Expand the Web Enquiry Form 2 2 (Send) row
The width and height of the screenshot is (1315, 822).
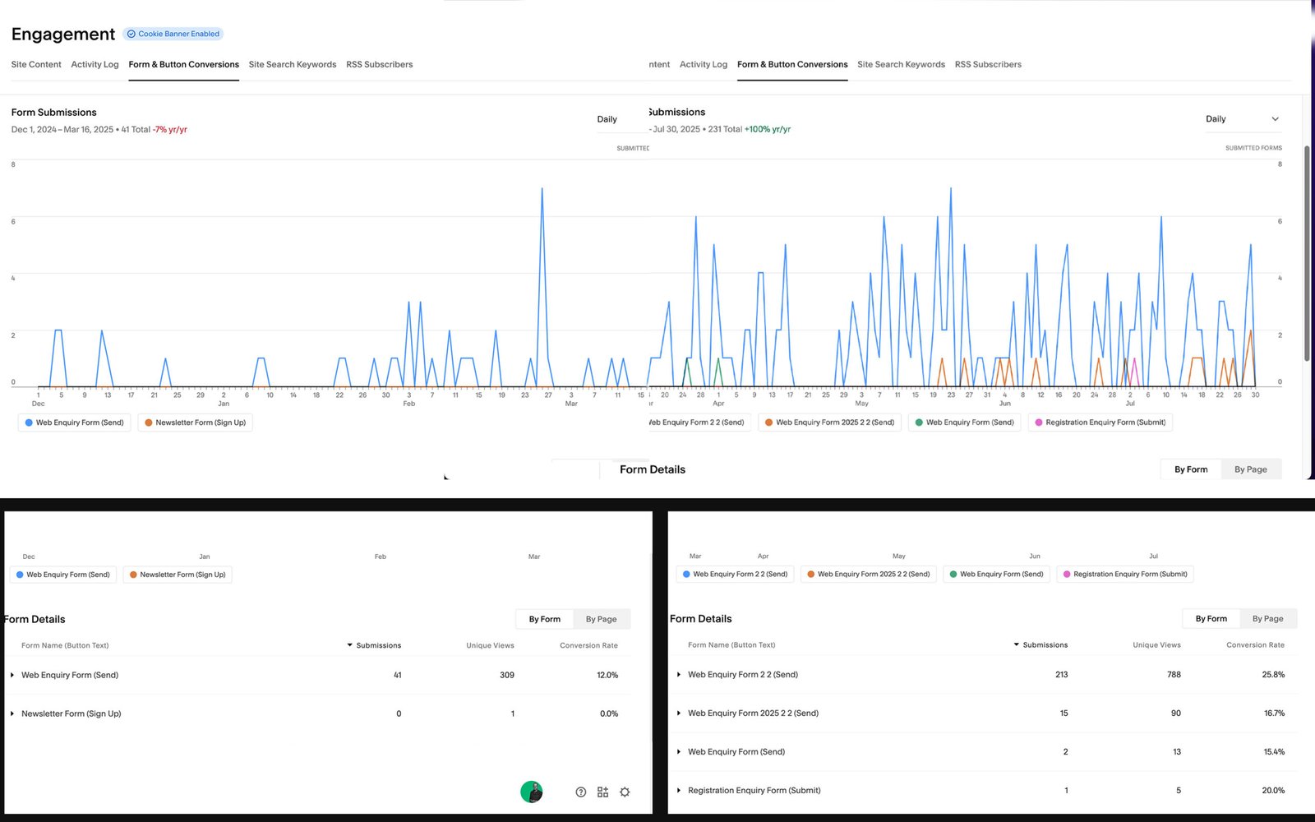[x=679, y=674]
